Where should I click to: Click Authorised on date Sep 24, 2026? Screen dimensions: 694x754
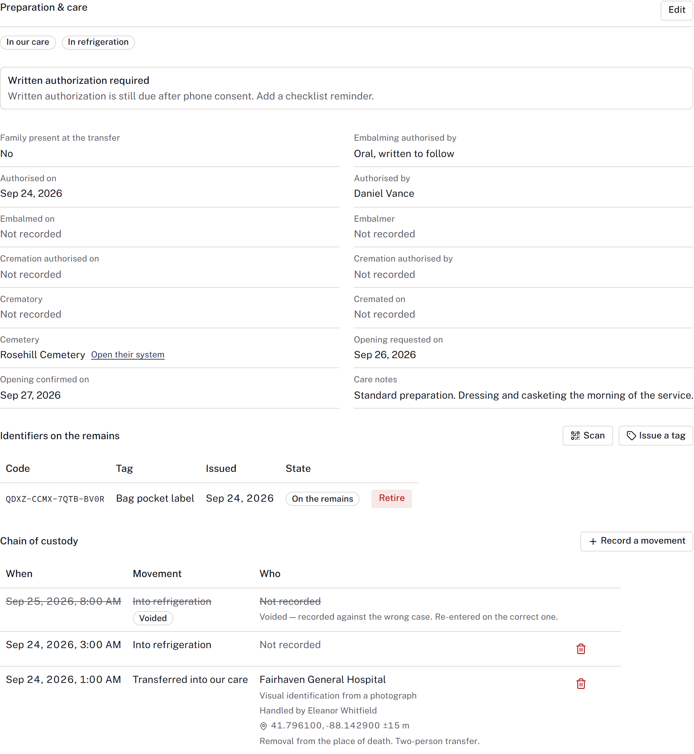pyautogui.click(x=31, y=194)
